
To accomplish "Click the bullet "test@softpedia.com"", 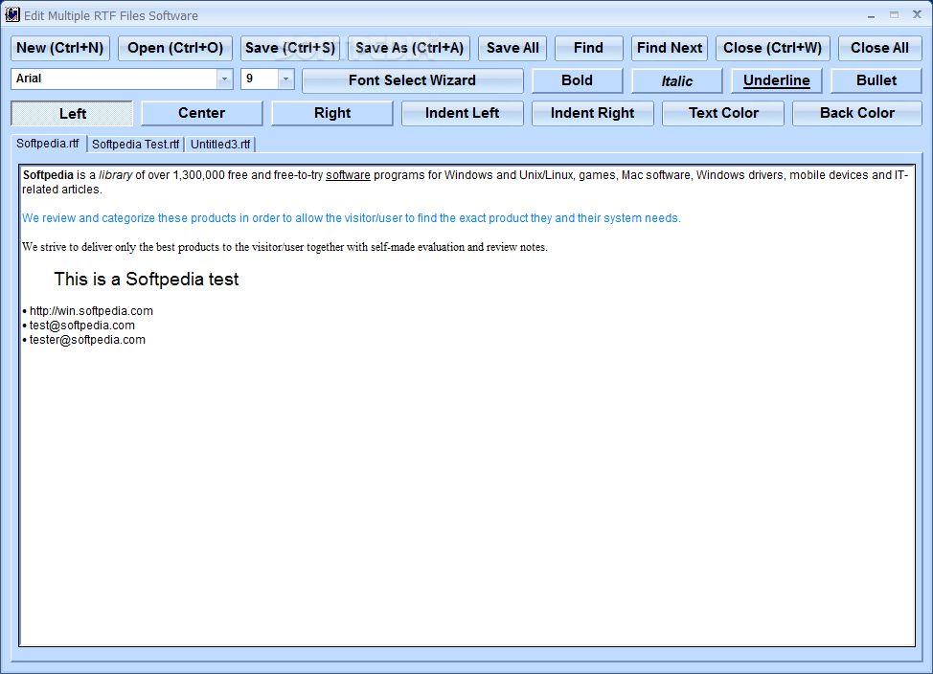I will click(x=82, y=326).
